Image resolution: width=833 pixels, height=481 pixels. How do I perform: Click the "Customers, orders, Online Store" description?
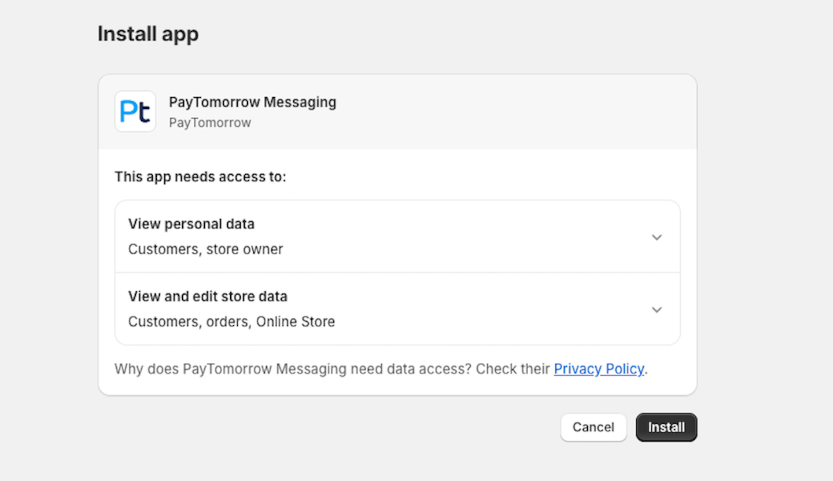tap(231, 322)
